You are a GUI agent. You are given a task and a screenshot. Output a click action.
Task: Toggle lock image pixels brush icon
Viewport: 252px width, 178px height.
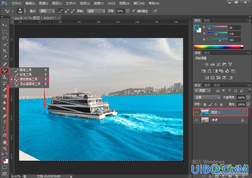pyautogui.click(x=211, y=105)
